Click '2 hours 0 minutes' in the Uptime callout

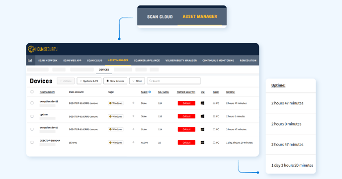point(286,124)
